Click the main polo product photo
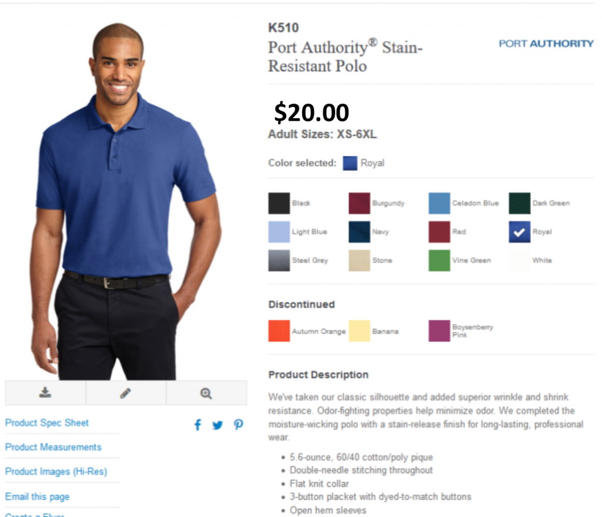 pos(126,201)
